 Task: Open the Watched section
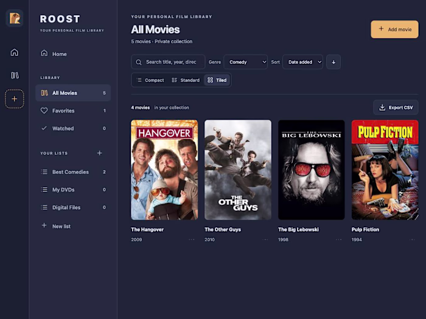coord(73,128)
